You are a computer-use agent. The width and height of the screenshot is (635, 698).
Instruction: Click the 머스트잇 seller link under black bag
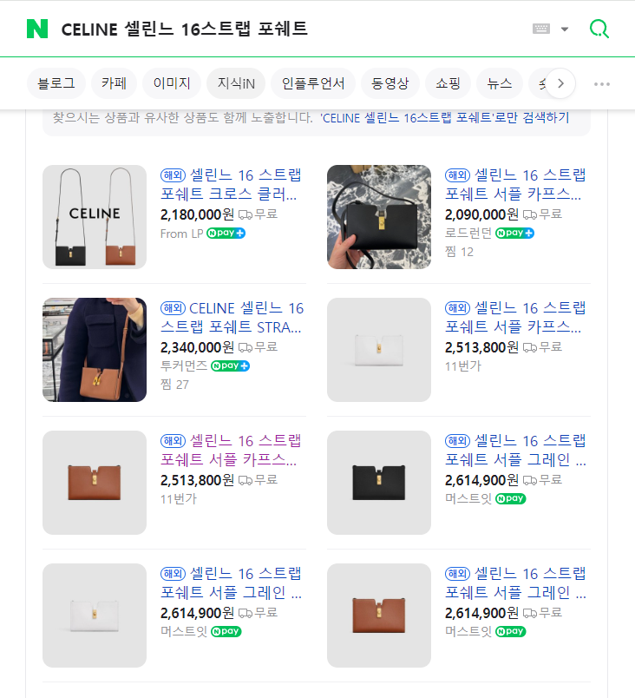click(468, 498)
